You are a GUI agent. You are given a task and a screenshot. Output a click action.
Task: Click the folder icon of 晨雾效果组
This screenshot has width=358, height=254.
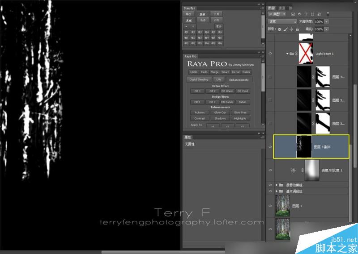[x=281, y=185]
